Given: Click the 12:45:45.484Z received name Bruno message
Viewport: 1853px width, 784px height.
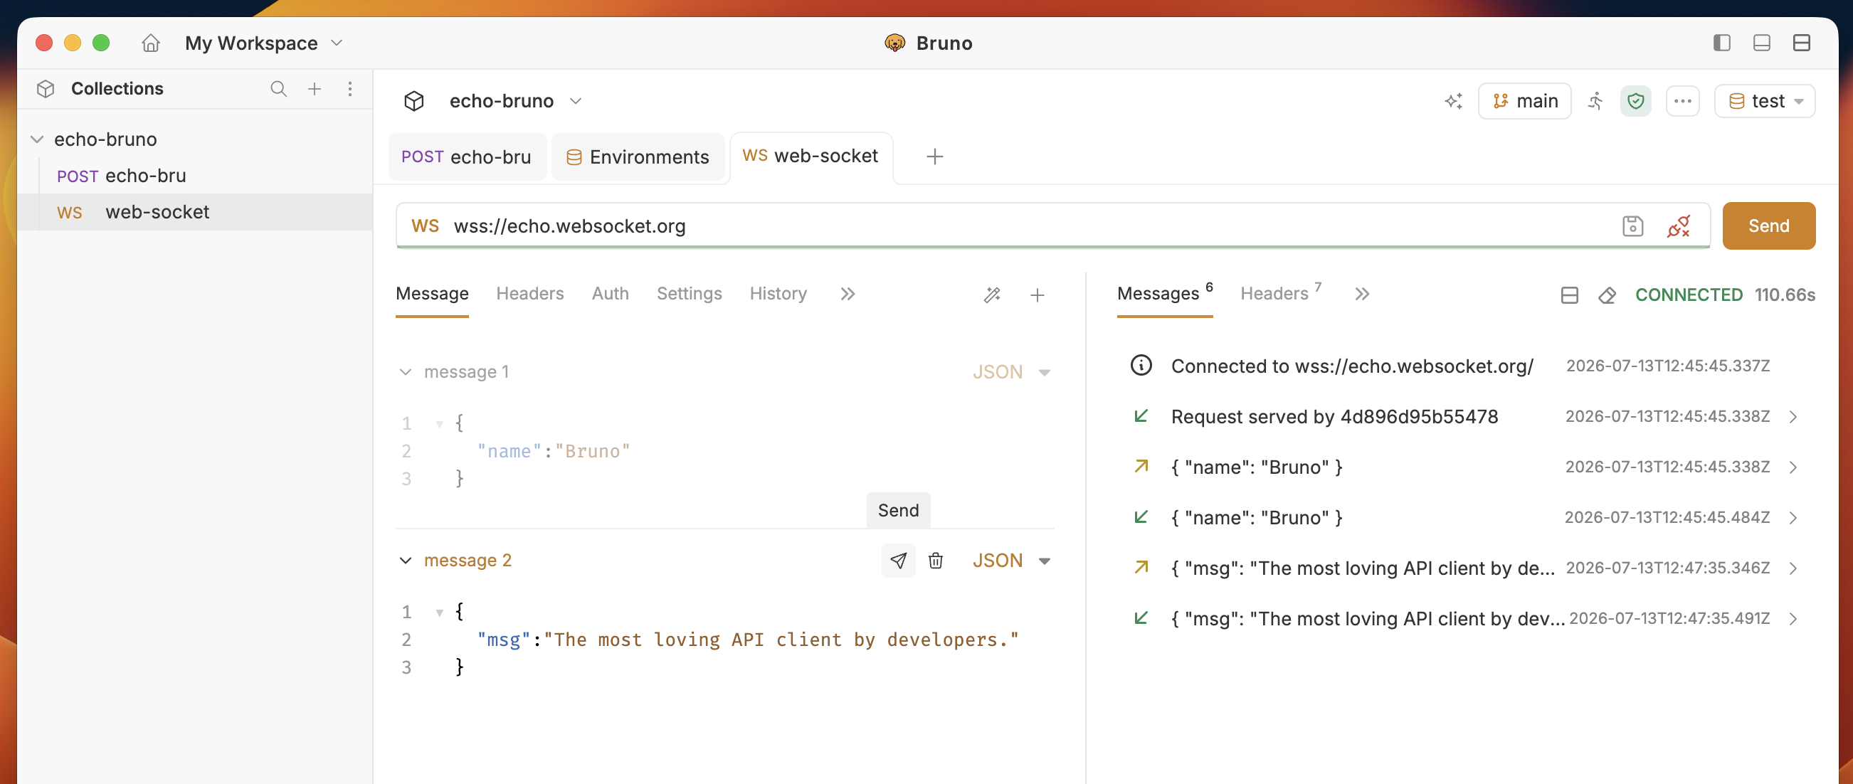Looking at the screenshot, I should (x=1463, y=517).
